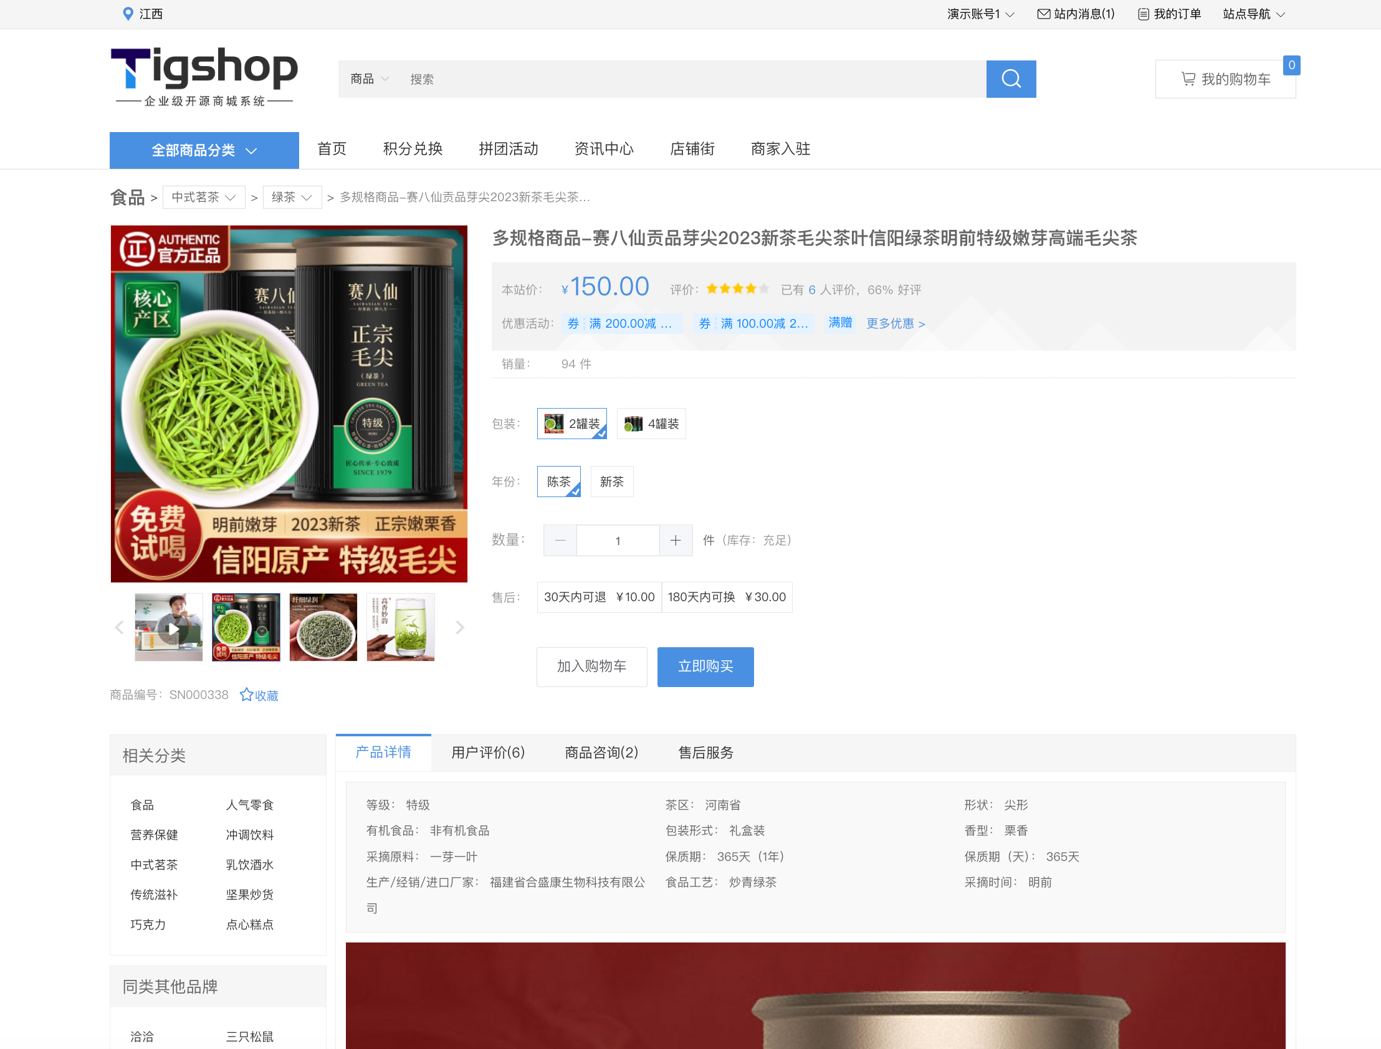Select the tea can product thumbnail

[246, 627]
